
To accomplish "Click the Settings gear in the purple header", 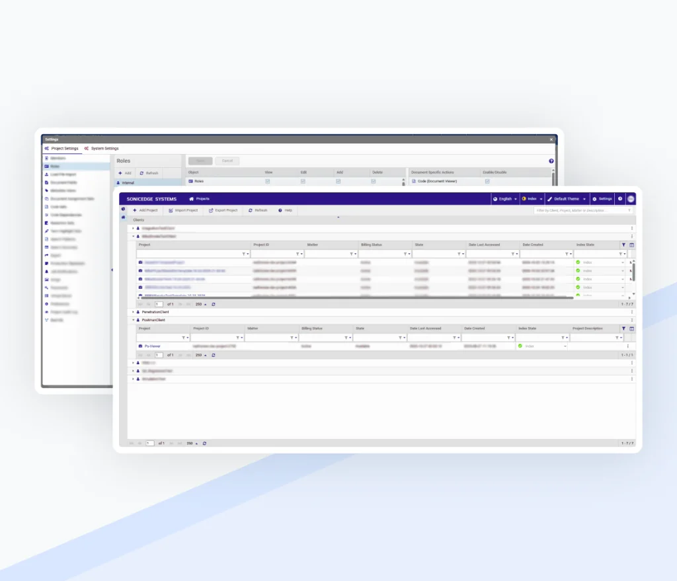I will click(602, 198).
